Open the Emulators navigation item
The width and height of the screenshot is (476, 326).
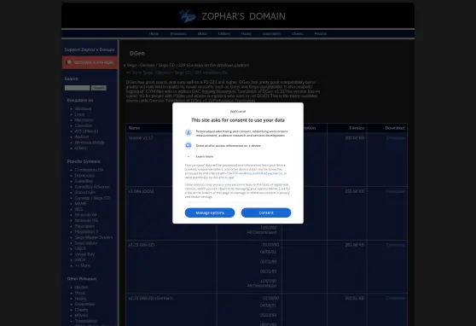coord(178,34)
